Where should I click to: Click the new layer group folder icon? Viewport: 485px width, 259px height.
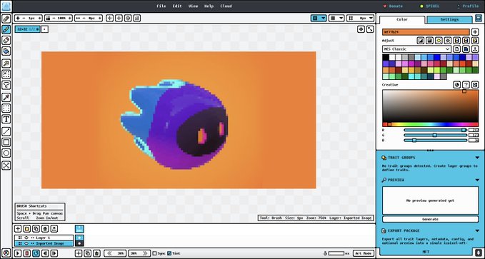(27, 229)
